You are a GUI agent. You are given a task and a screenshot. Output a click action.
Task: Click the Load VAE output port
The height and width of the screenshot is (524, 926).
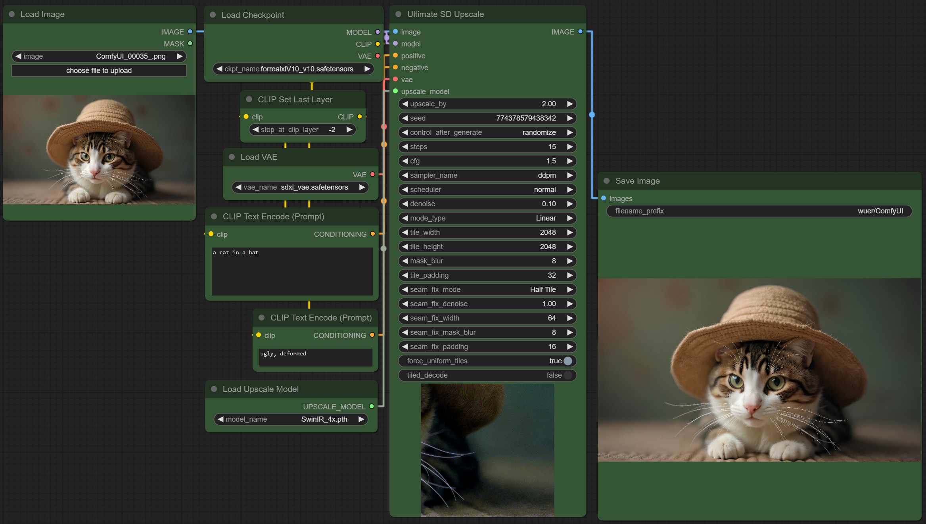[372, 175]
